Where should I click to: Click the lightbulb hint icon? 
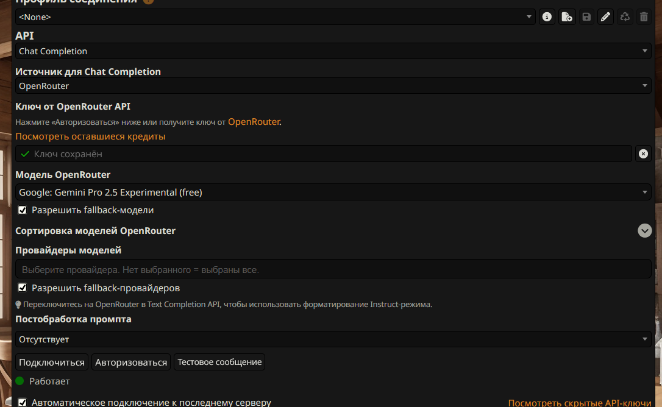click(18, 305)
